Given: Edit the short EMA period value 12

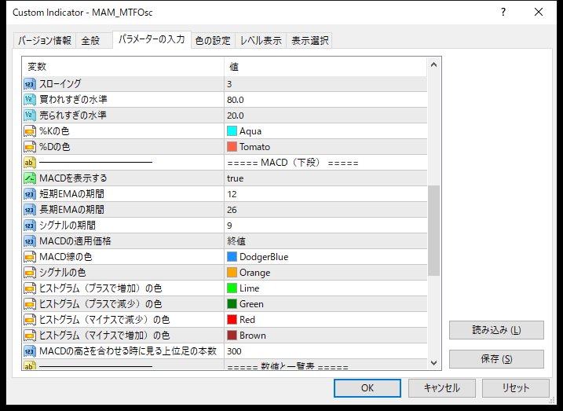Looking at the screenshot, I should (326, 194).
